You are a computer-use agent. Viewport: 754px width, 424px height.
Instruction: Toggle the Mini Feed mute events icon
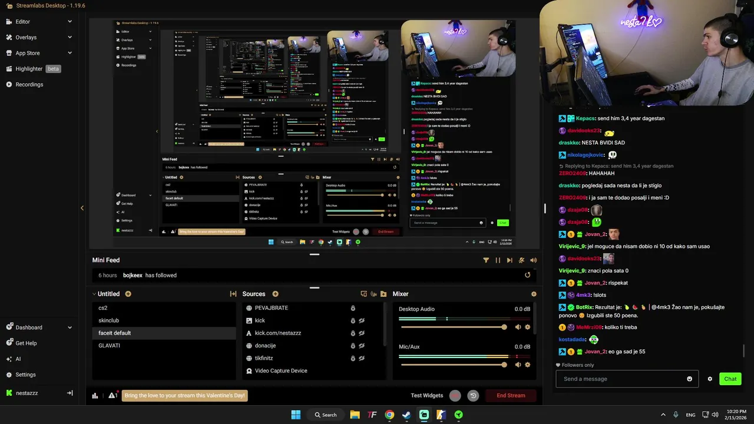(522, 260)
